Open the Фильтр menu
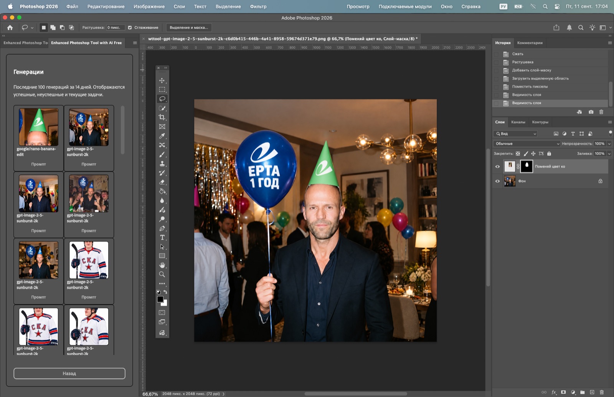 click(x=258, y=7)
